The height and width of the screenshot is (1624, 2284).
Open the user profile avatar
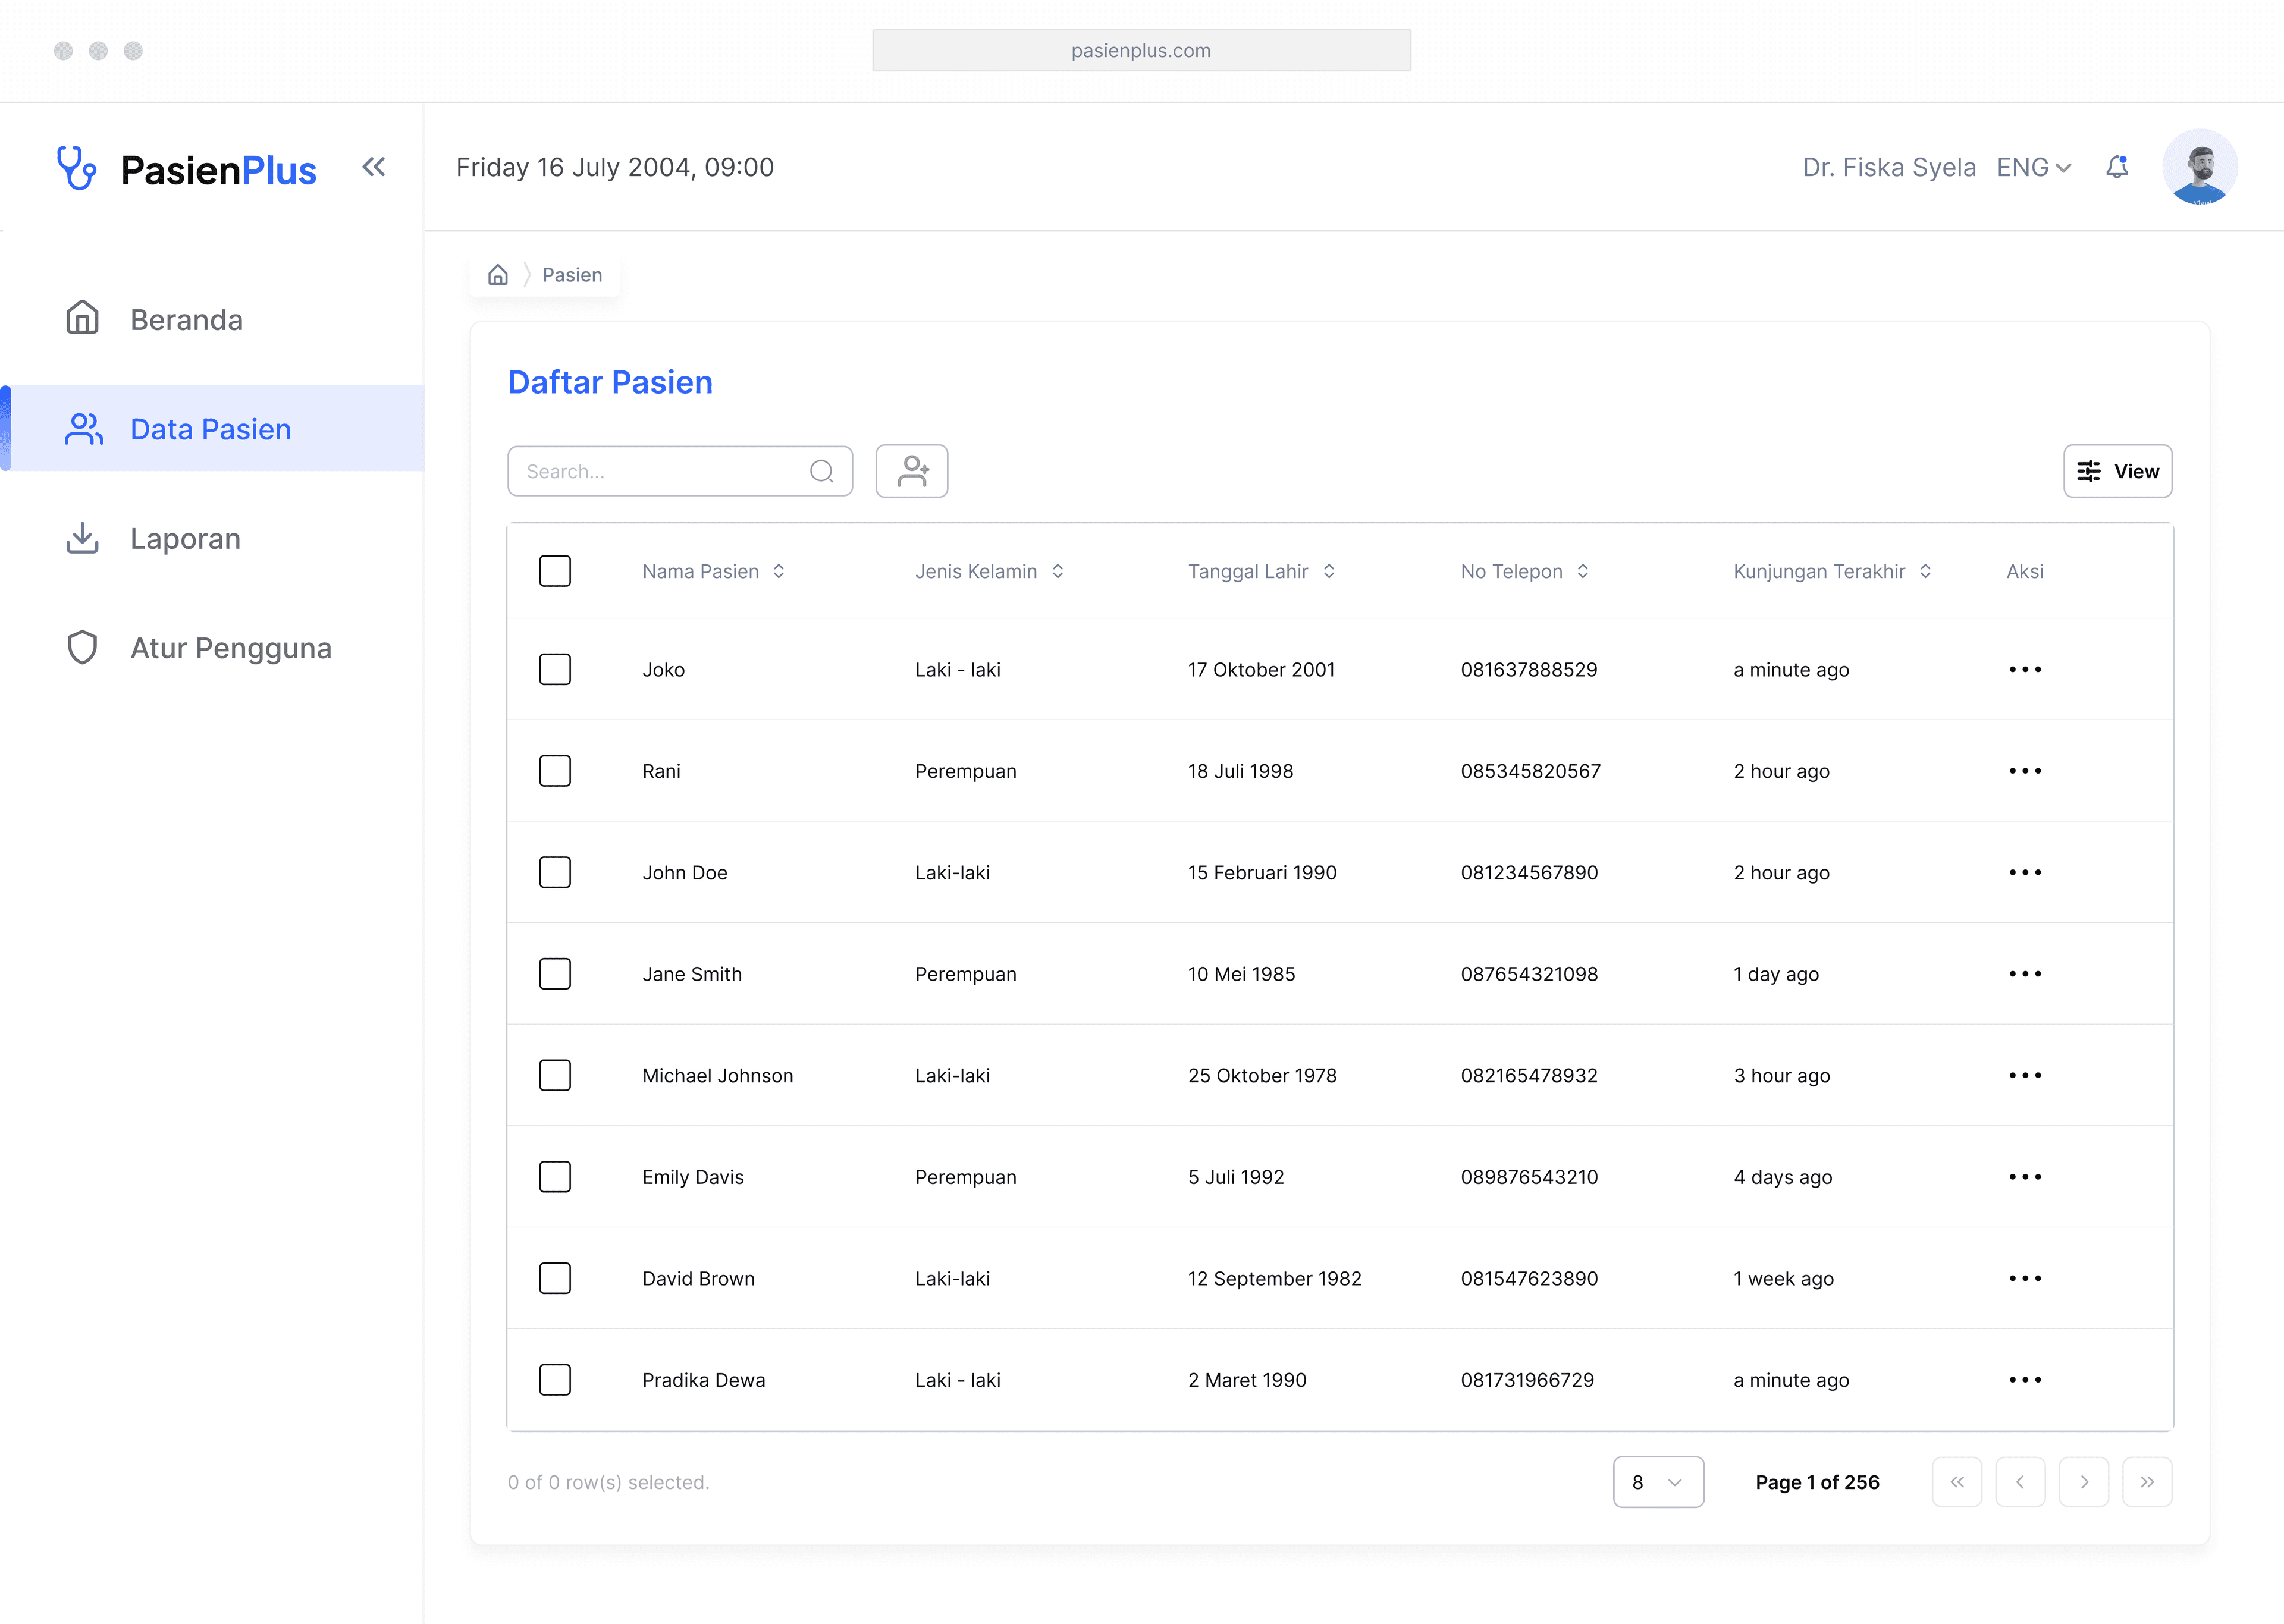point(2199,167)
